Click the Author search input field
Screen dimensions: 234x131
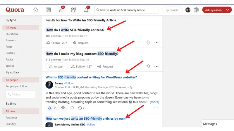pos(20,94)
